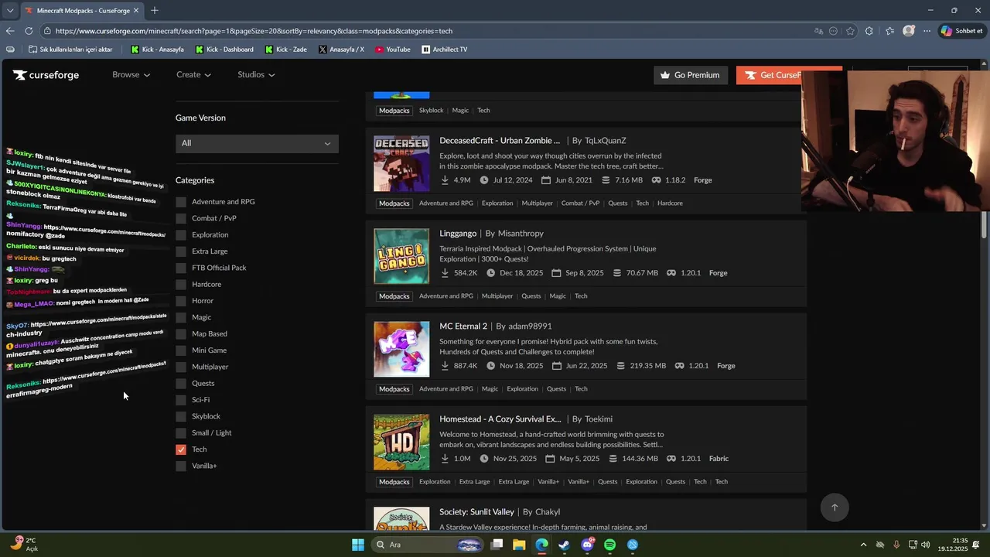Expand the Studios menu
The height and width of the screenshot is (557, 990).
(256, 75)
